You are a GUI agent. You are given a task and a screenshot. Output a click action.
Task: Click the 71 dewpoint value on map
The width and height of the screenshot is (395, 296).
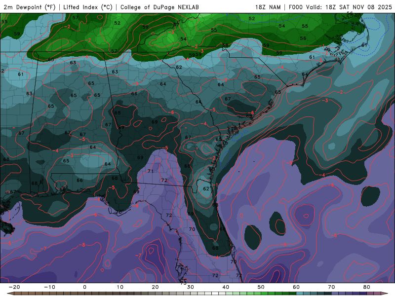tap(151, 171)
